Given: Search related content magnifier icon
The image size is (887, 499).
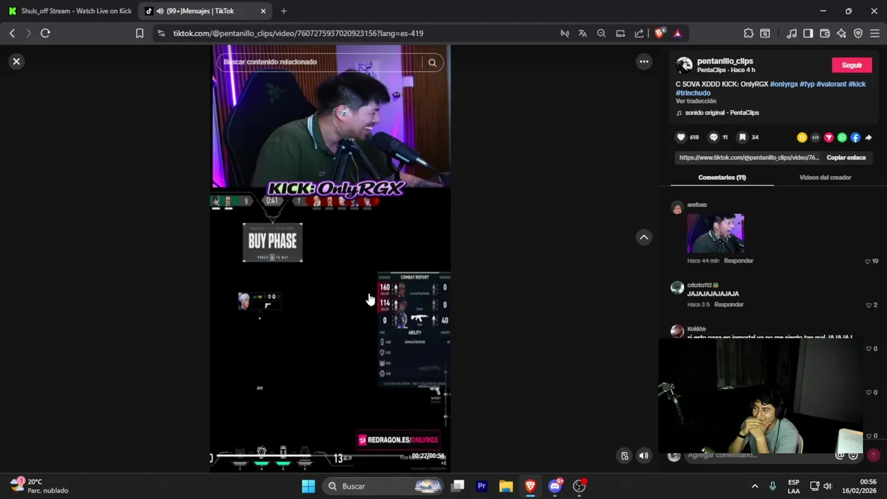Looking at the screenshot, I should (x=432, y=62).
